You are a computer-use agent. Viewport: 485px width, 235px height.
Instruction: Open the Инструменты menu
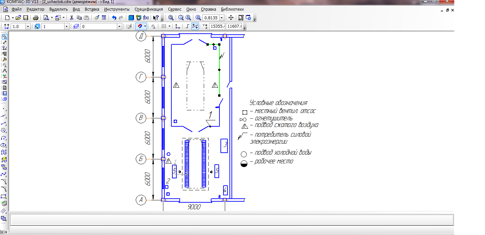coord(117,9)
